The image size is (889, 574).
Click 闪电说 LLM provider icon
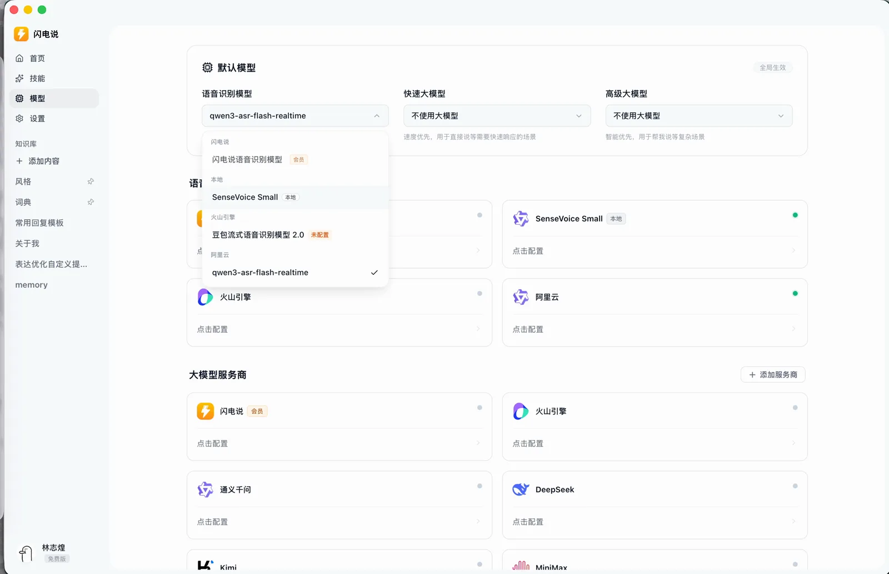tap(205, 411)
